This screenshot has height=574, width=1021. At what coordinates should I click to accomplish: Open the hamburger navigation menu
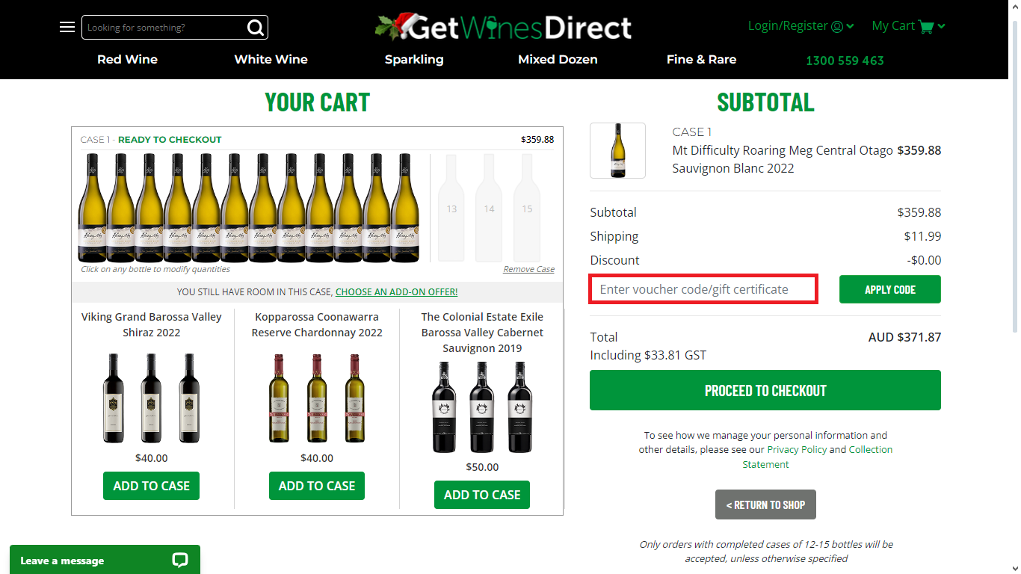pyautogui.click(x=67, y=26)
